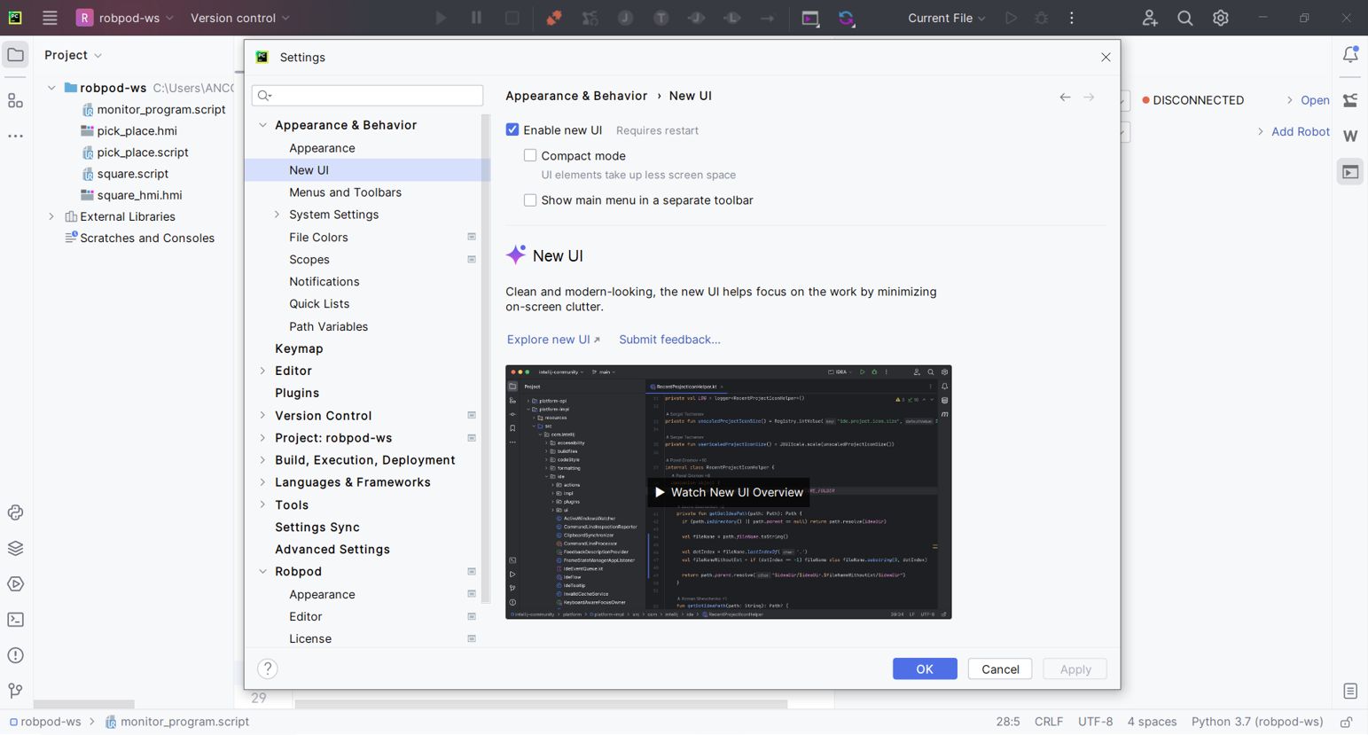This screenshot has width=1368, height=735.
Task: Expand Languages & Frameworks group
Action: click(262, 482)
